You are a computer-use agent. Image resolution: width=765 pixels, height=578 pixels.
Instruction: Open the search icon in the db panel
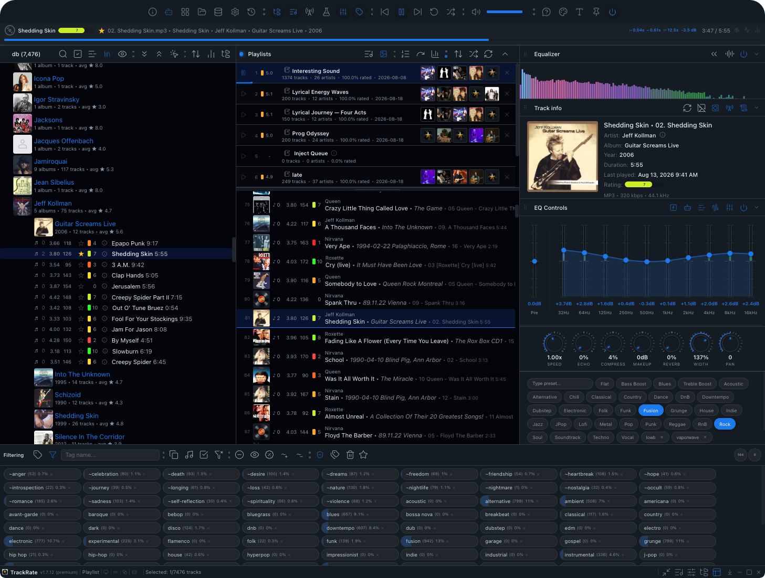click(x=62, y=54)
